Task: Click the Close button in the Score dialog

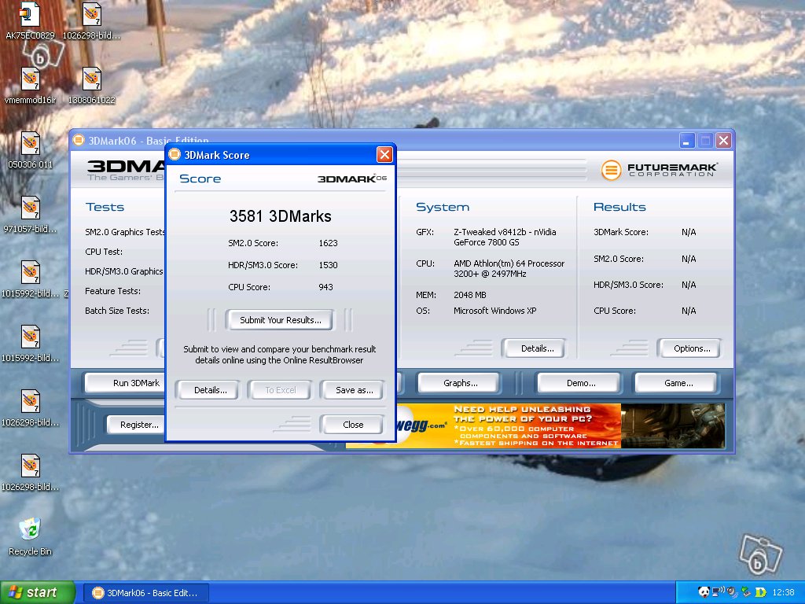Action: tap(353, 425)
